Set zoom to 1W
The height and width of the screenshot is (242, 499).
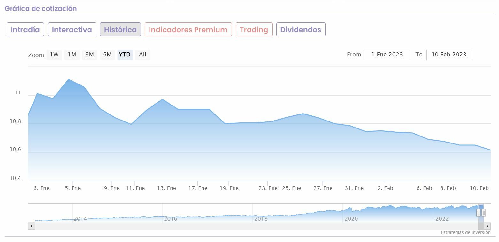pos(54,55)
